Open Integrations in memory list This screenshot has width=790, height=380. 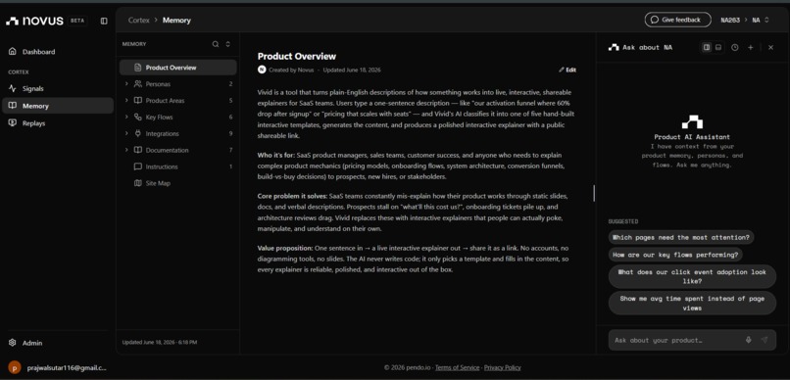pos(177,134)
